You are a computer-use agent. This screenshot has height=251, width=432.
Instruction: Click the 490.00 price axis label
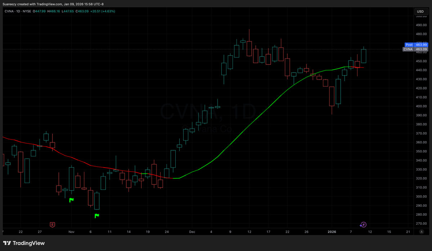click(x=421, y=25)
